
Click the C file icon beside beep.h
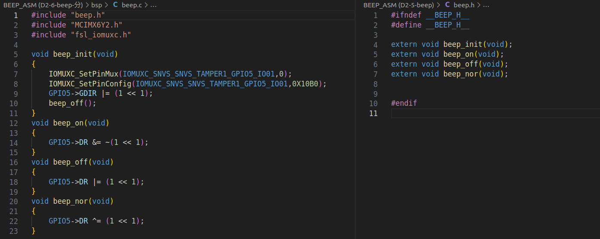pos(447,5)
